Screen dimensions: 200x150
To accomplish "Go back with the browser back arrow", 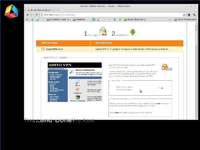I will point(27,15).
